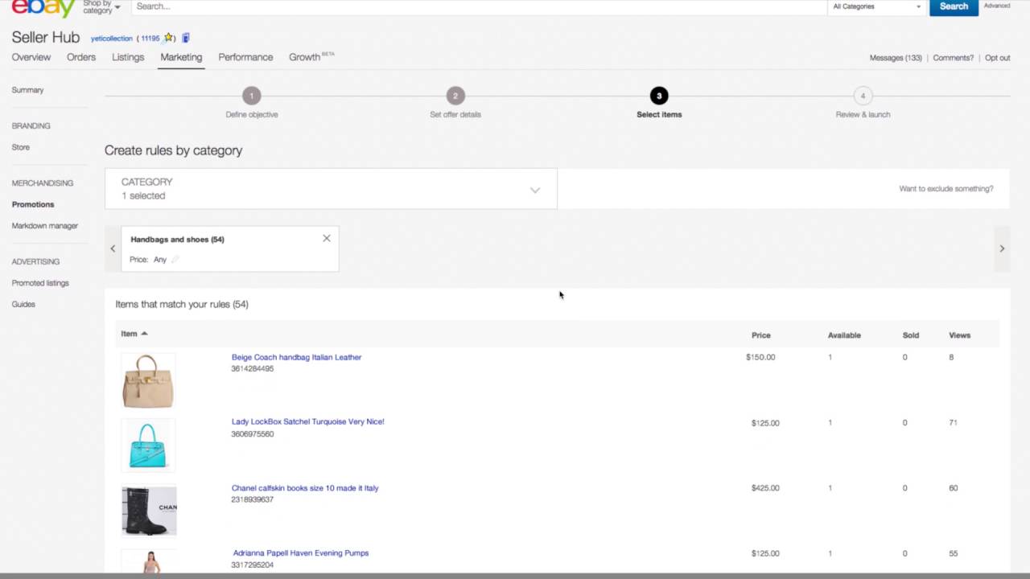
Task: Open the All Categories dropdown
Action: [877, 6]
